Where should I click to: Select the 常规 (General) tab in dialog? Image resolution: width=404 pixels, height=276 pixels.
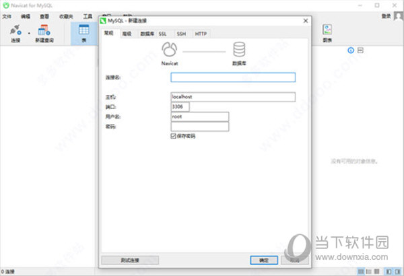108,33
